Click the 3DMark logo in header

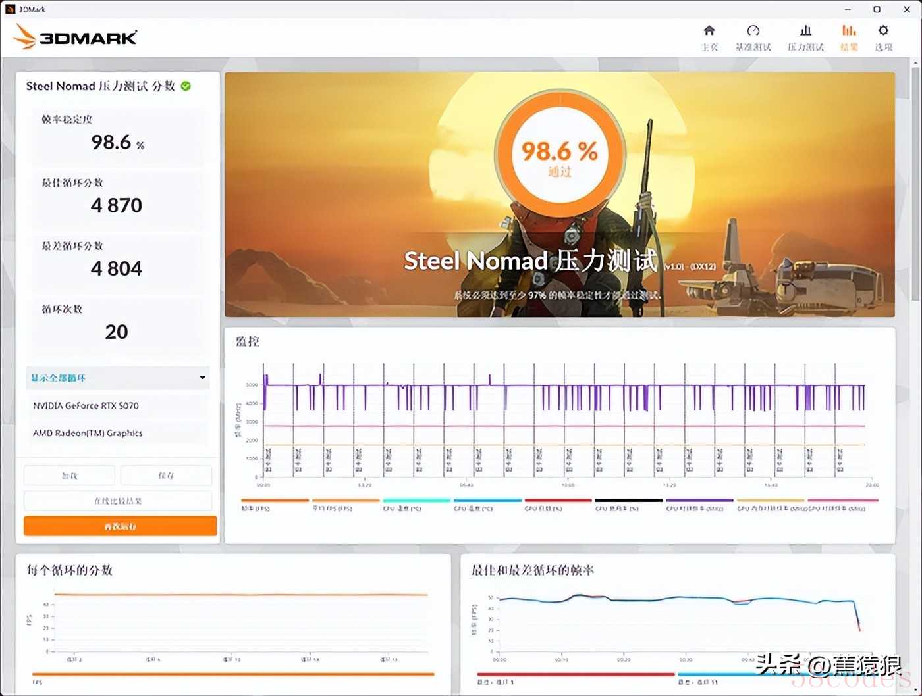pos(76,37)
